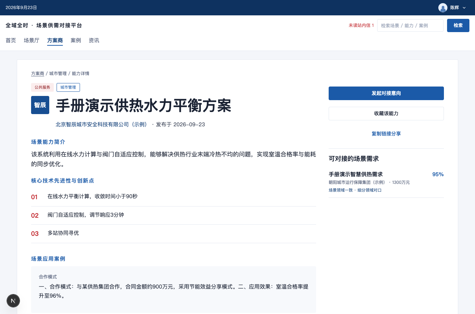Open the 场景厅 nav tab
This screenshot has width=475, height=314.
[31, 40]
